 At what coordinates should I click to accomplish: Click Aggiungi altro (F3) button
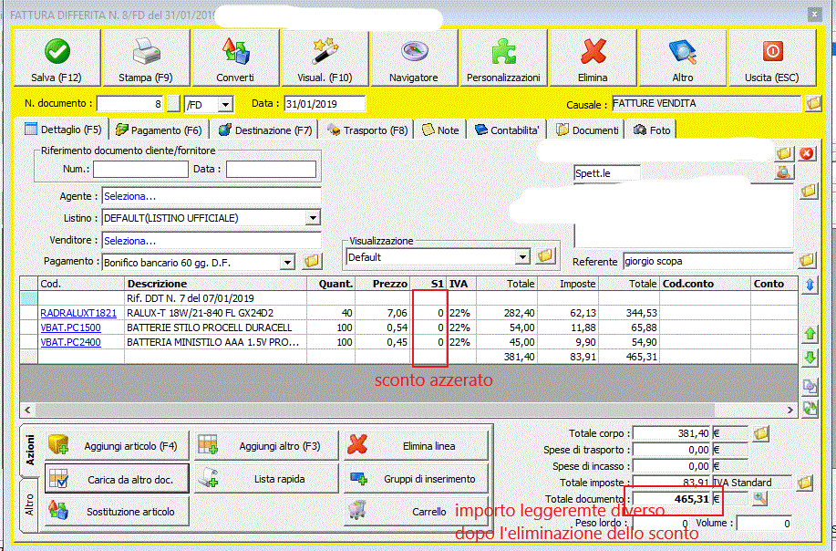tap(266, 446)
